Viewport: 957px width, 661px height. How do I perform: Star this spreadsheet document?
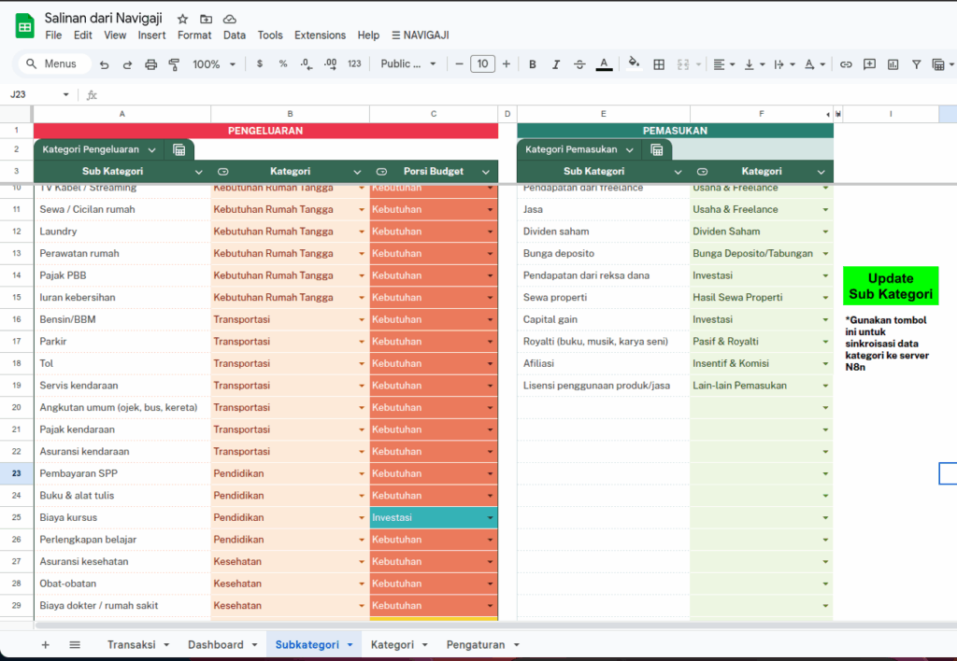coord(182,19)
